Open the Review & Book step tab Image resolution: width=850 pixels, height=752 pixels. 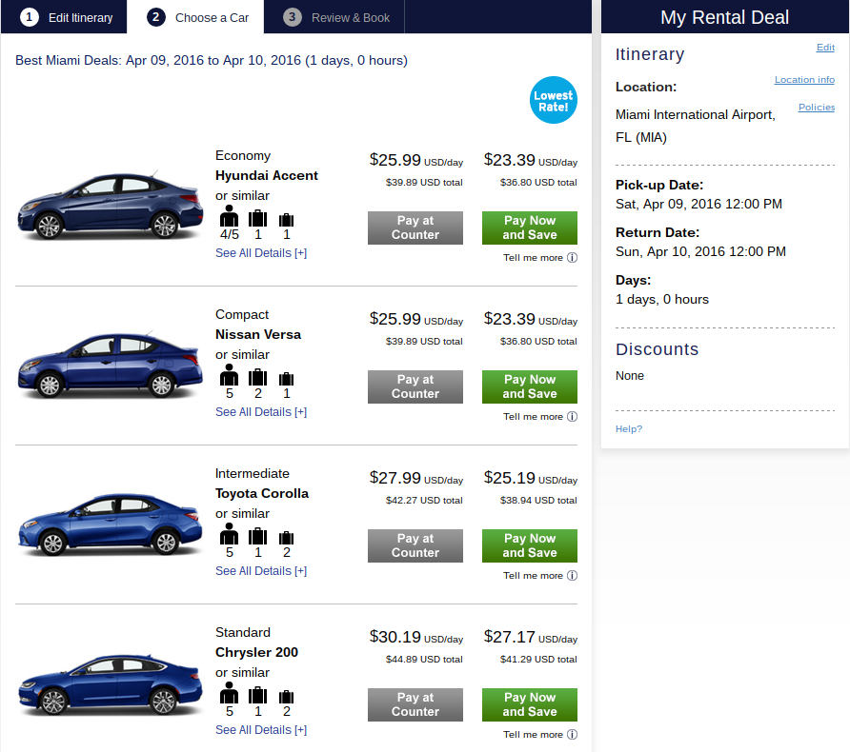[334, 17]
